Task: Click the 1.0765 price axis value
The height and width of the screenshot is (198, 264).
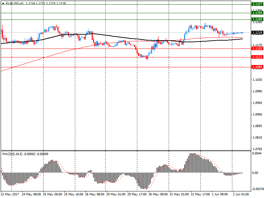Action: 257,149
